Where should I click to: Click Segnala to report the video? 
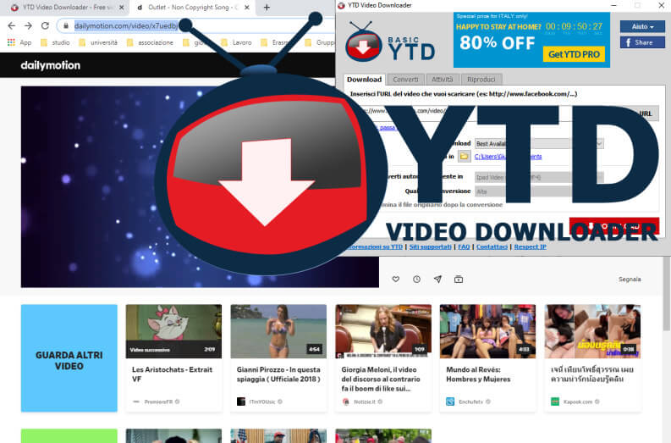pyautogui.click(x=630, y=280)
